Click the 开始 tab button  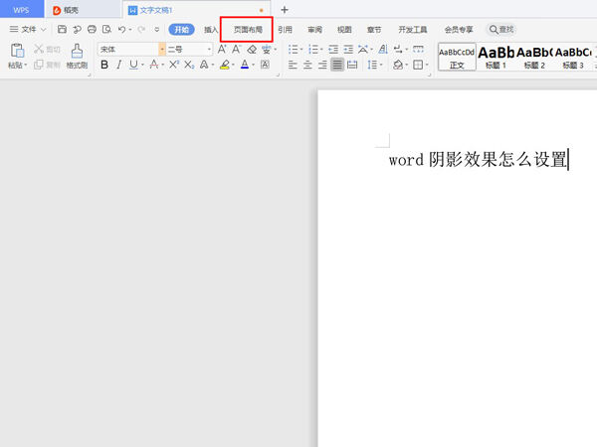pos(181,30)
